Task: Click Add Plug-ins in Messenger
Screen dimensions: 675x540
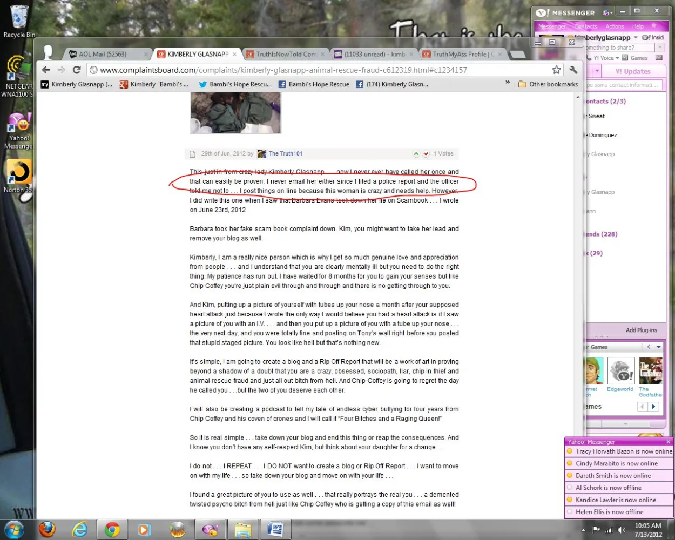Action: coord(642,330)
